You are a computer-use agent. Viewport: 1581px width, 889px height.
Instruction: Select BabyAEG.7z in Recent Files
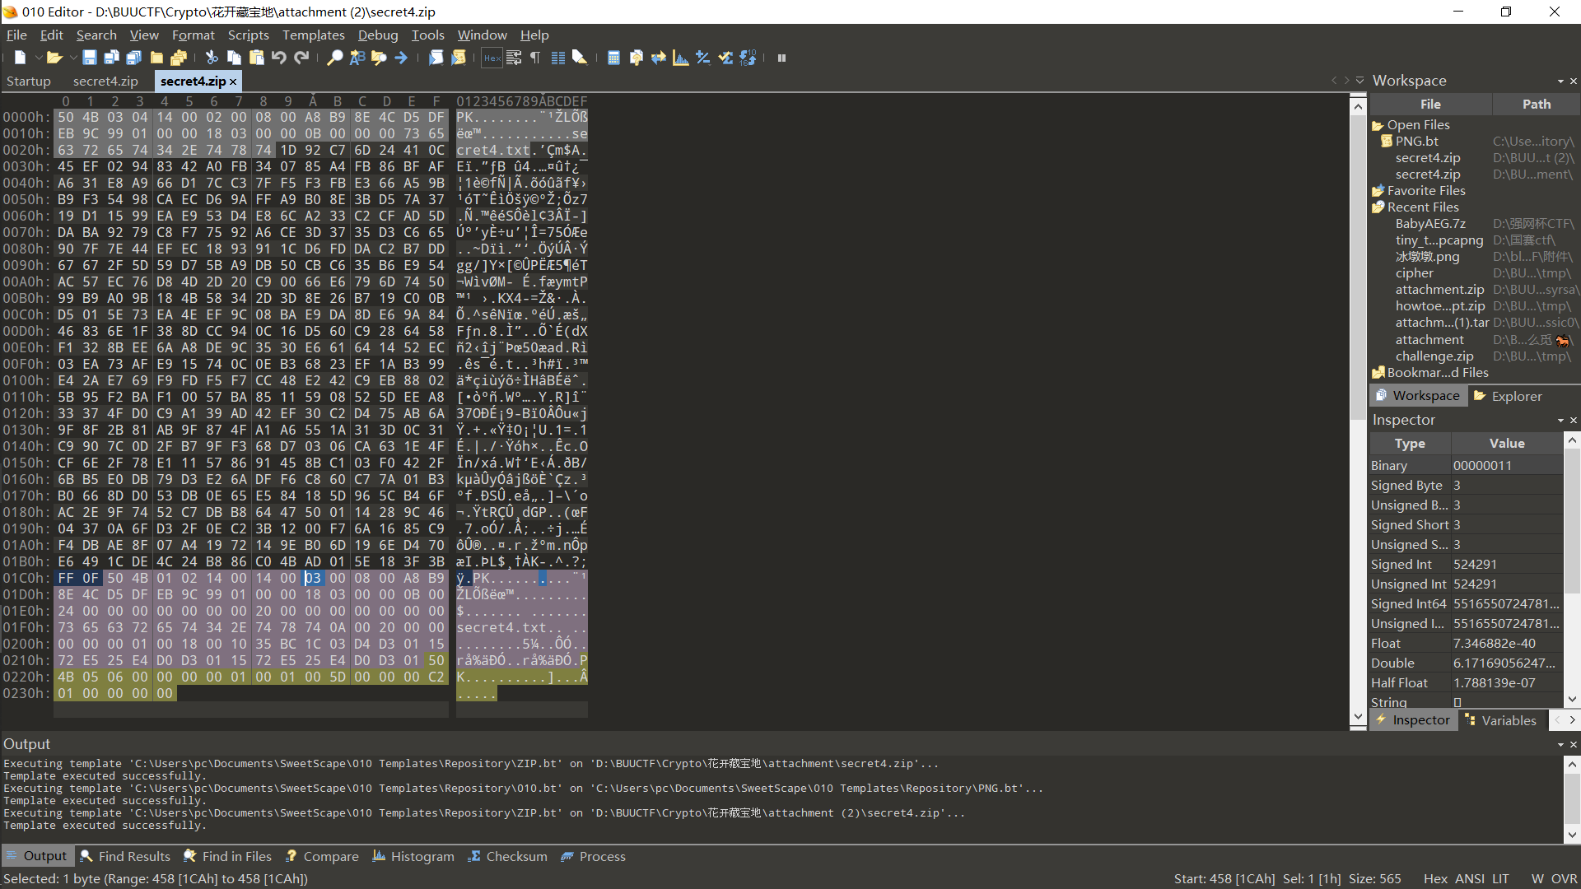click(1430, 223)
